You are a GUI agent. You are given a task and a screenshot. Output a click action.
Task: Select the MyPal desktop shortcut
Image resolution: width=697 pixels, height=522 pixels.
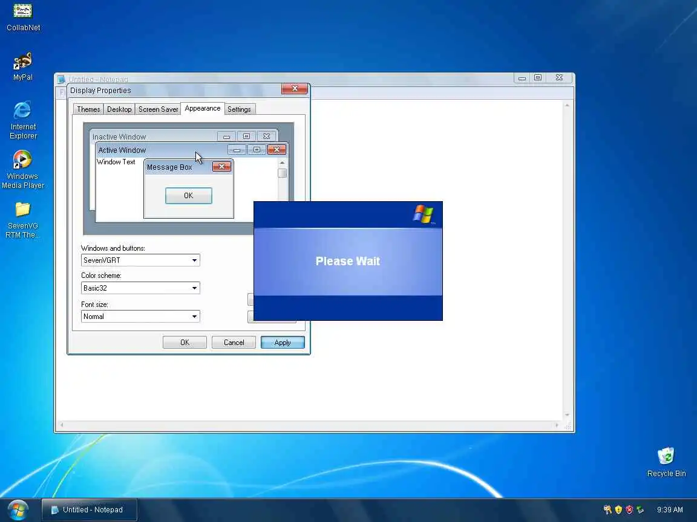click(x=22, y=66)
